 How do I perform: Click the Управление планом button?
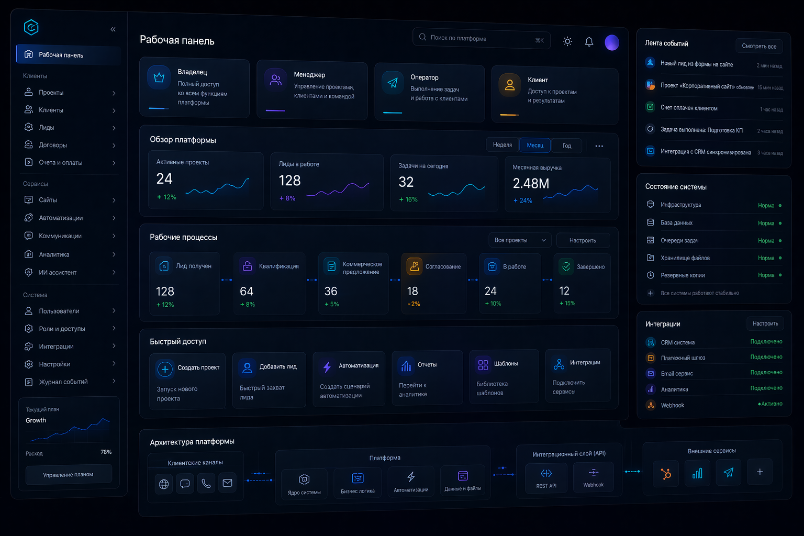click(68, 475)
